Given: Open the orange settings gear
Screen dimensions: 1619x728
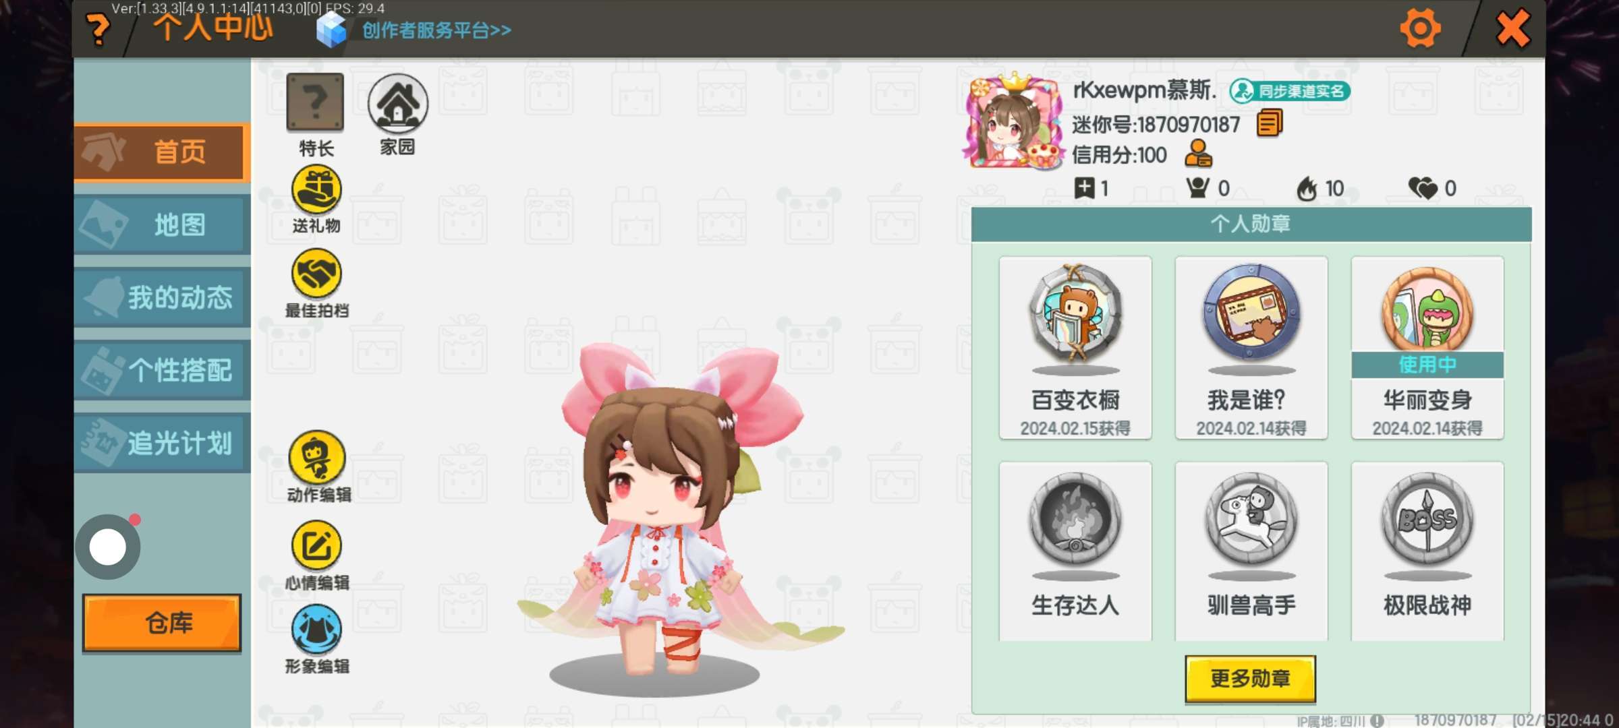Looking at the screenshot, I should tap(1420, 28).
